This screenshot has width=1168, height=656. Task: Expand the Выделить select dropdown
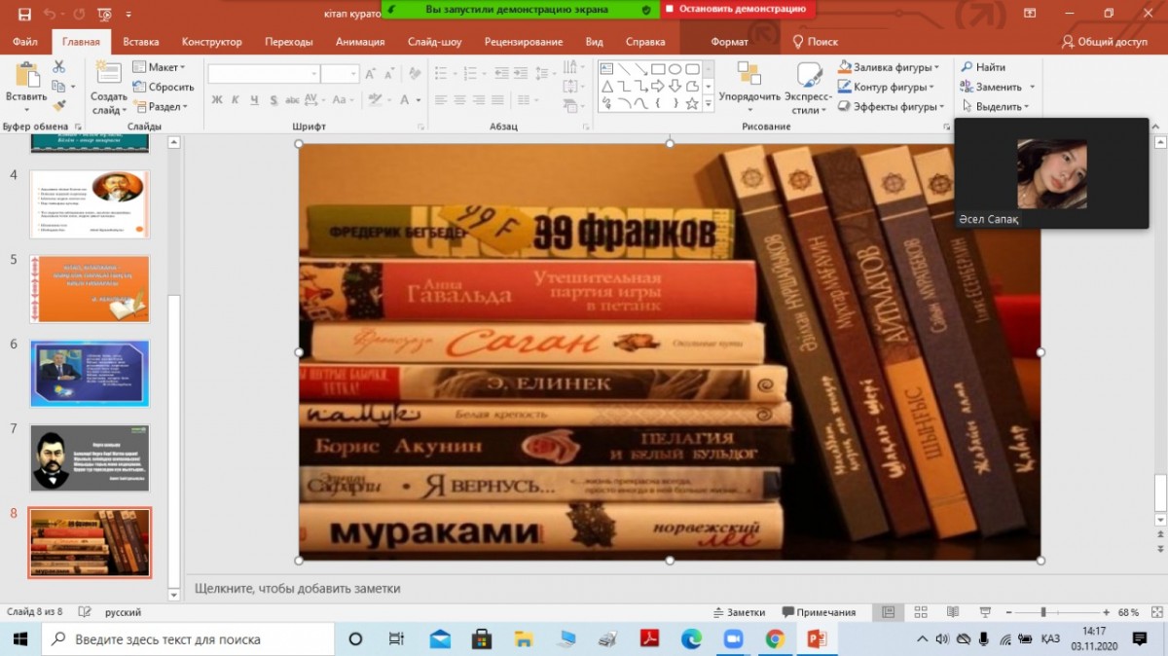coord(997,107)
